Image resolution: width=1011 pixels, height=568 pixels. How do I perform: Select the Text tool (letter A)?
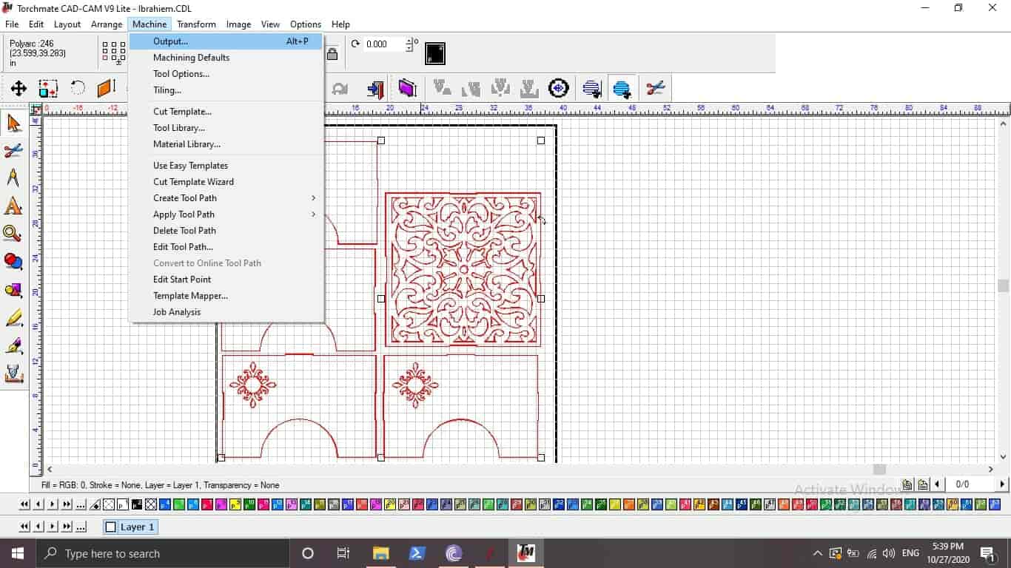pos(13,206)
